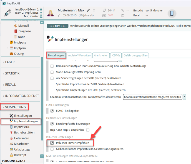This screenshot has height=164, width=191.
Task: Open Impfeinstellungen in the sidebar
Action: point(26,121)
